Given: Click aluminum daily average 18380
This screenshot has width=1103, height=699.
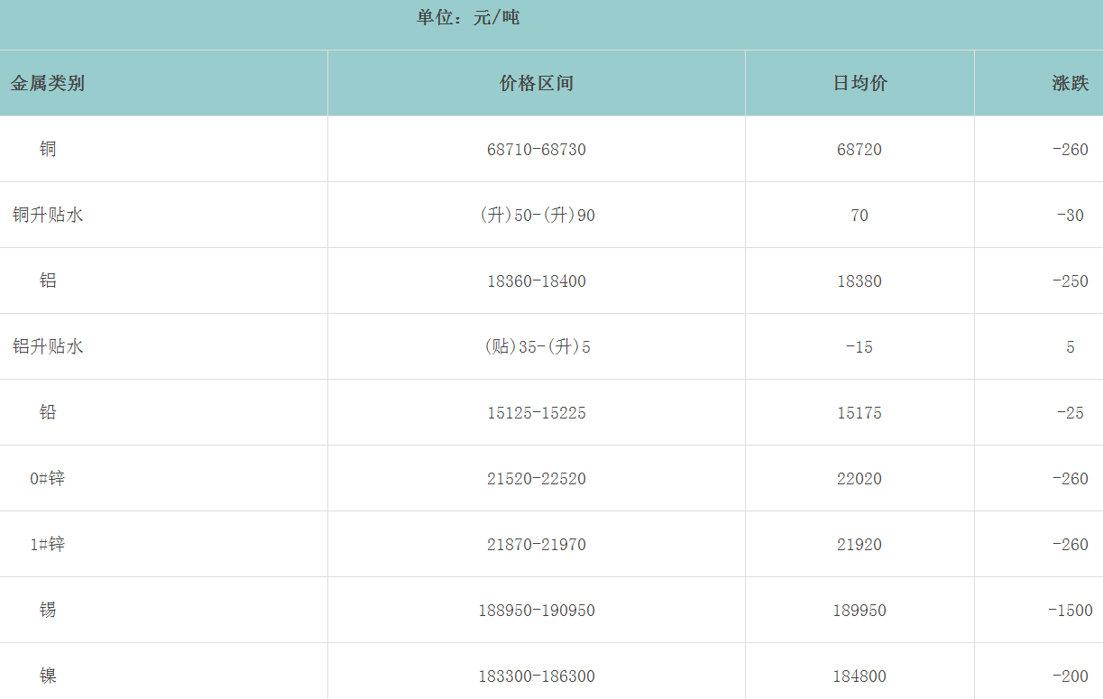Looking at the screenshot, I should click(x=859, y=281).
